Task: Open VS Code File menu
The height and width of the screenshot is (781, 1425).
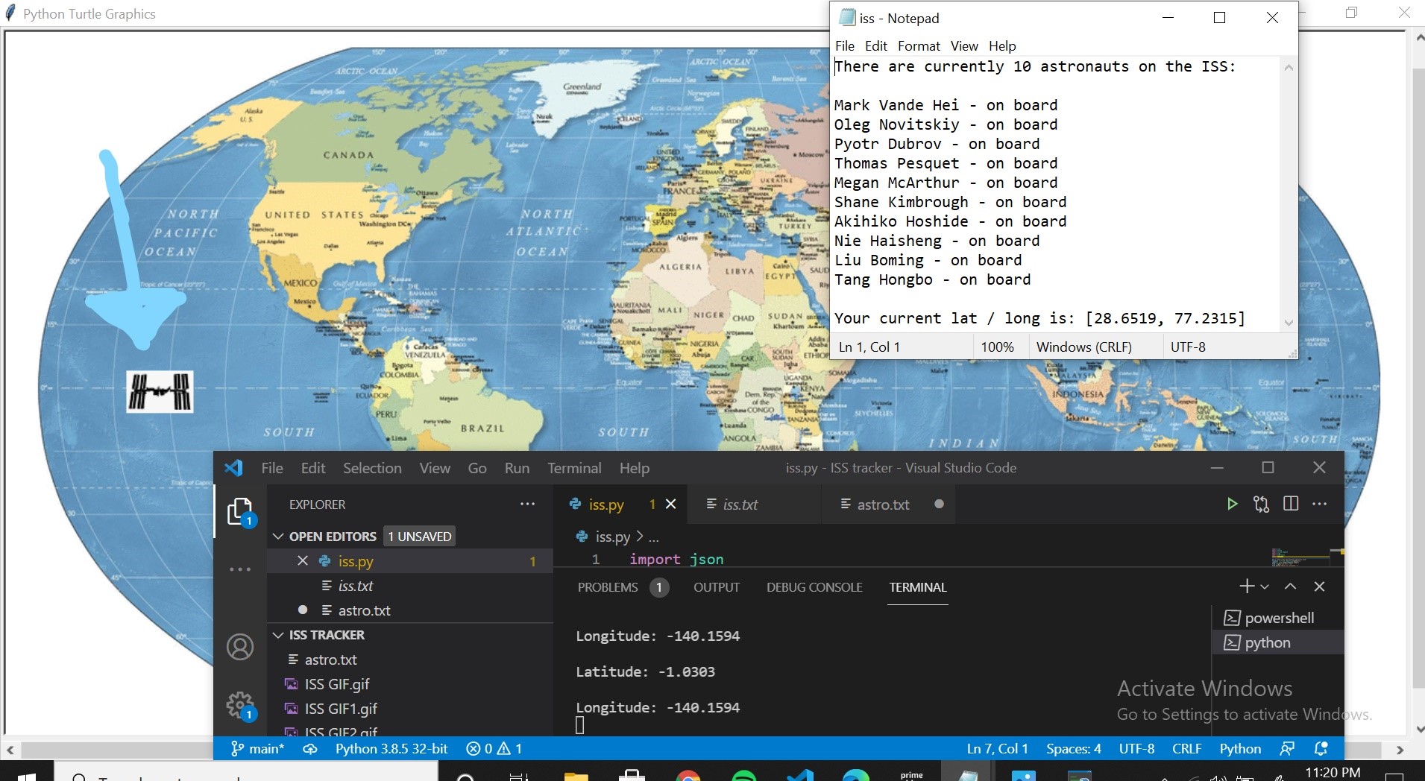Action: 272,468
